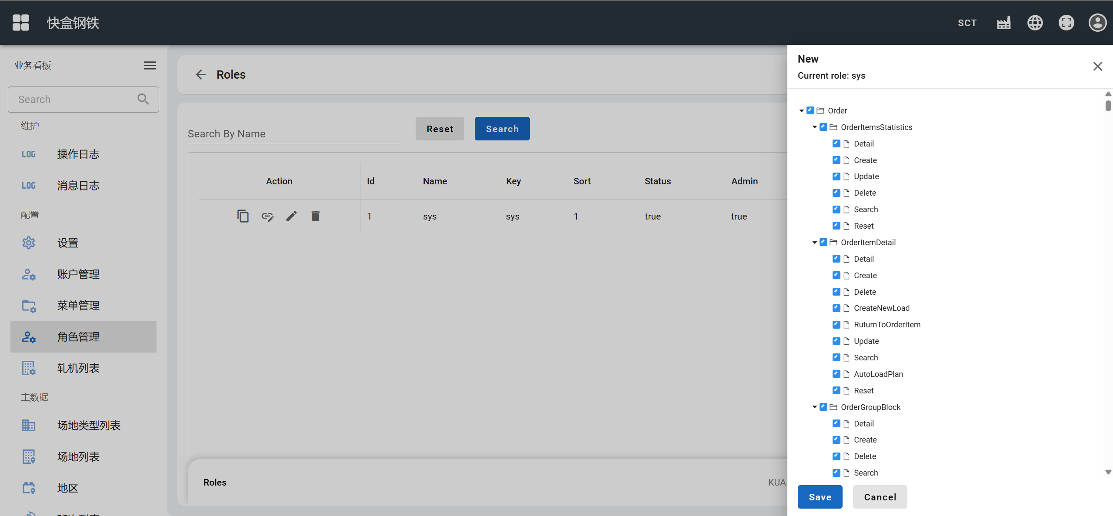Collapse the Order tree node
This screenshot has height=516, width=1113.
[802, 111]
